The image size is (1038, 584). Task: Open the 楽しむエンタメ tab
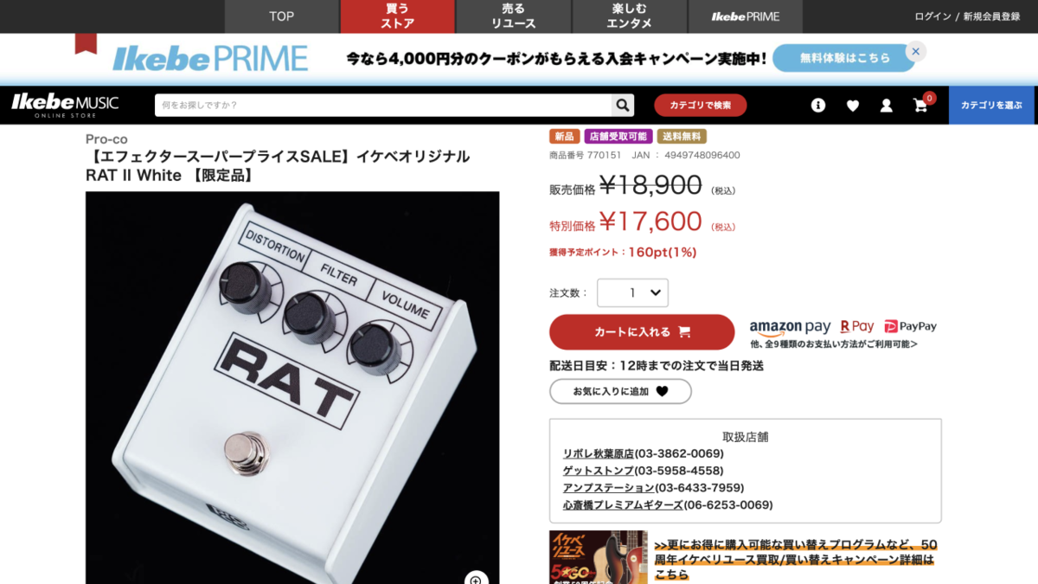630,16
